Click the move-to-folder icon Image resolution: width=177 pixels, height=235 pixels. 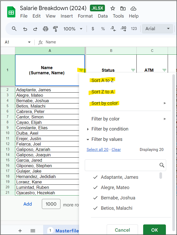point(123,9)
